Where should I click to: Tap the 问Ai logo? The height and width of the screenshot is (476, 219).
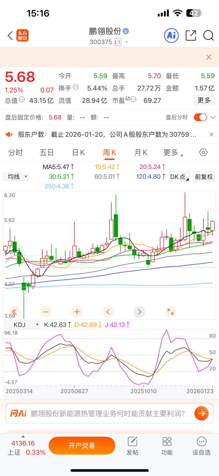click(18, 413)
